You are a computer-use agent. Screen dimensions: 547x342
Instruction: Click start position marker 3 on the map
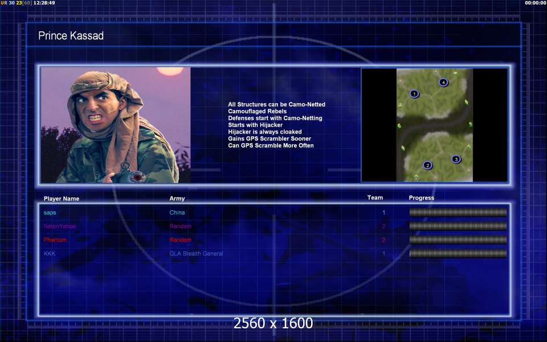(x=456, y=159)
